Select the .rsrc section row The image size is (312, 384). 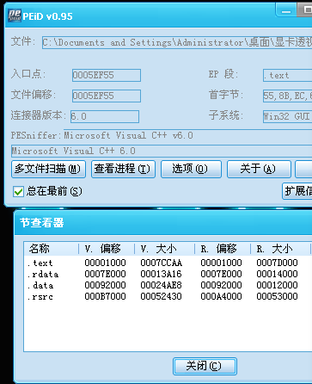(x=168, y=296)
